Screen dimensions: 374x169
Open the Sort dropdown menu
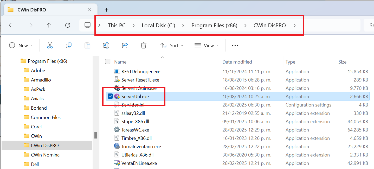pyautogui.click(x=172, y=45)
